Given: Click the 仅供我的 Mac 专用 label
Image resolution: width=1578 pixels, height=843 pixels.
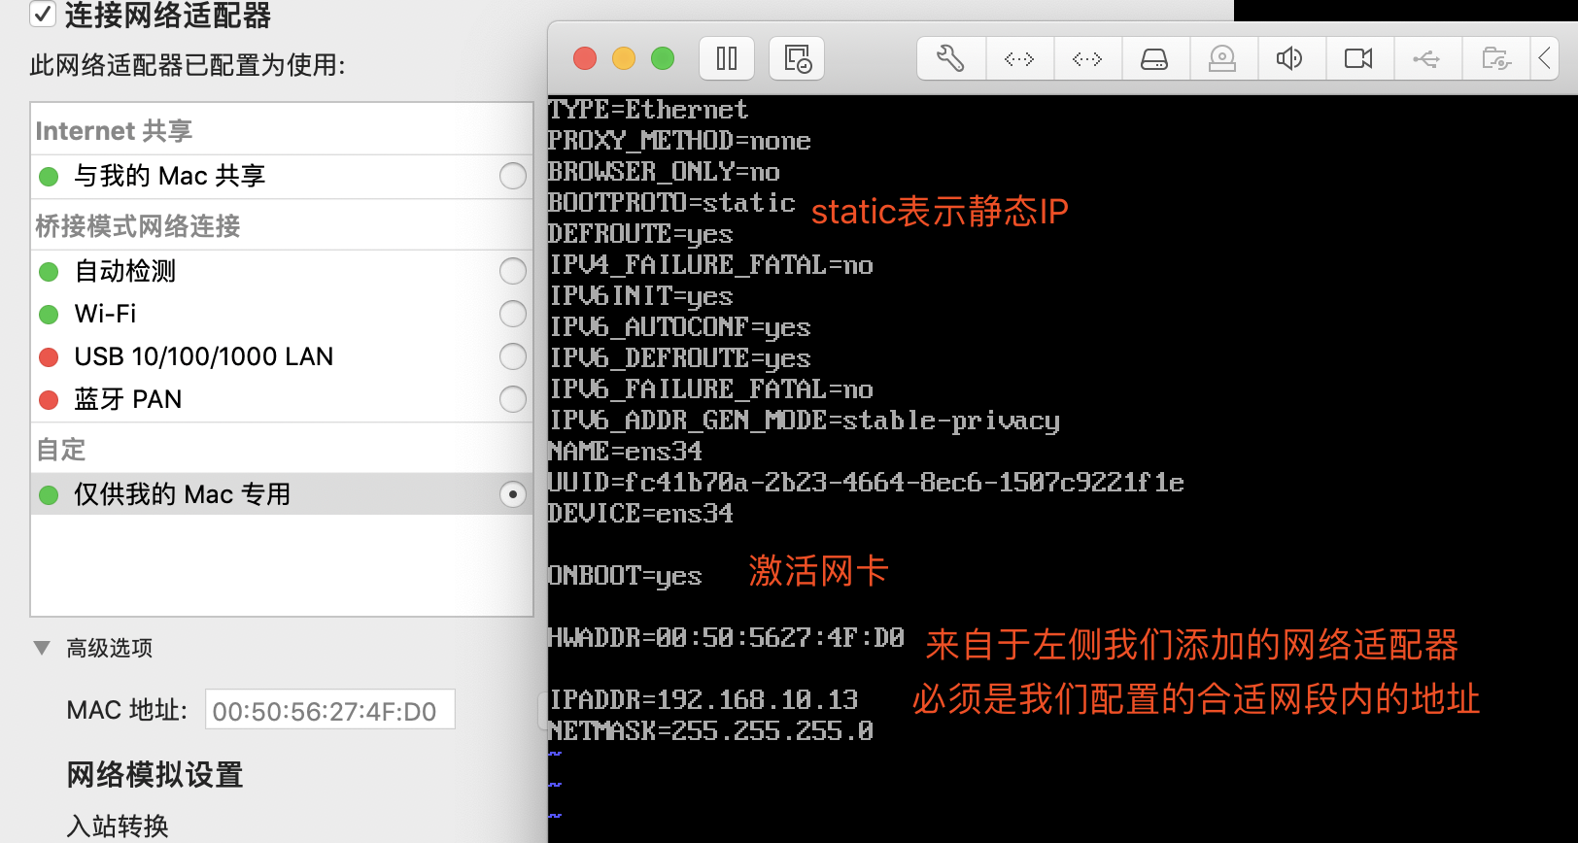Looking at the screenshot, I should pyautogui.click(x=182, y=494).
